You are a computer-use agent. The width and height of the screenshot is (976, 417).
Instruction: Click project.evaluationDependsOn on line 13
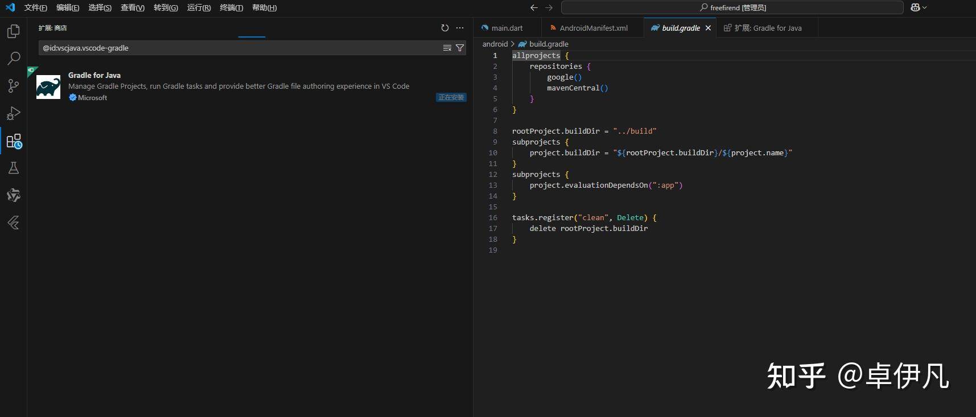(588, 185)
